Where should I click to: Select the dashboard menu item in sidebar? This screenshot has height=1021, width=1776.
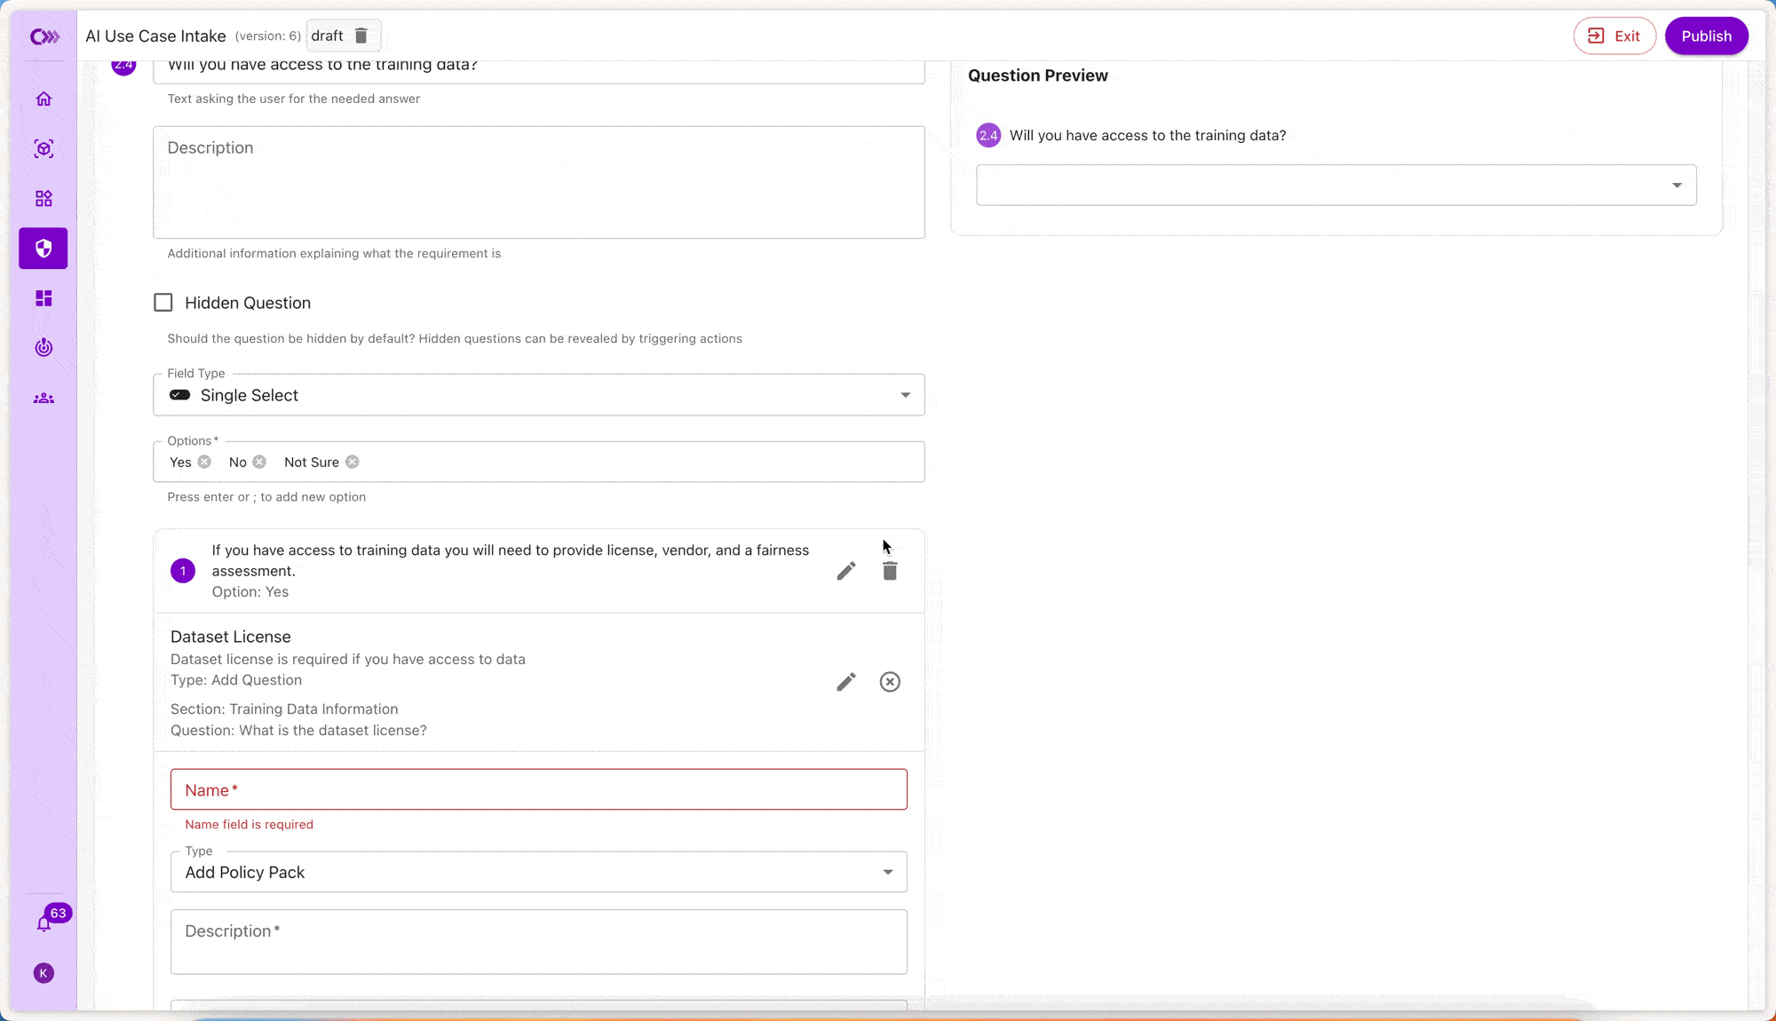tap(44, 297)
